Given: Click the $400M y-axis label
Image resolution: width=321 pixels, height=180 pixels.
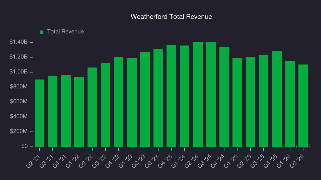Looking at the screenshot, I should tap(19, 116).
